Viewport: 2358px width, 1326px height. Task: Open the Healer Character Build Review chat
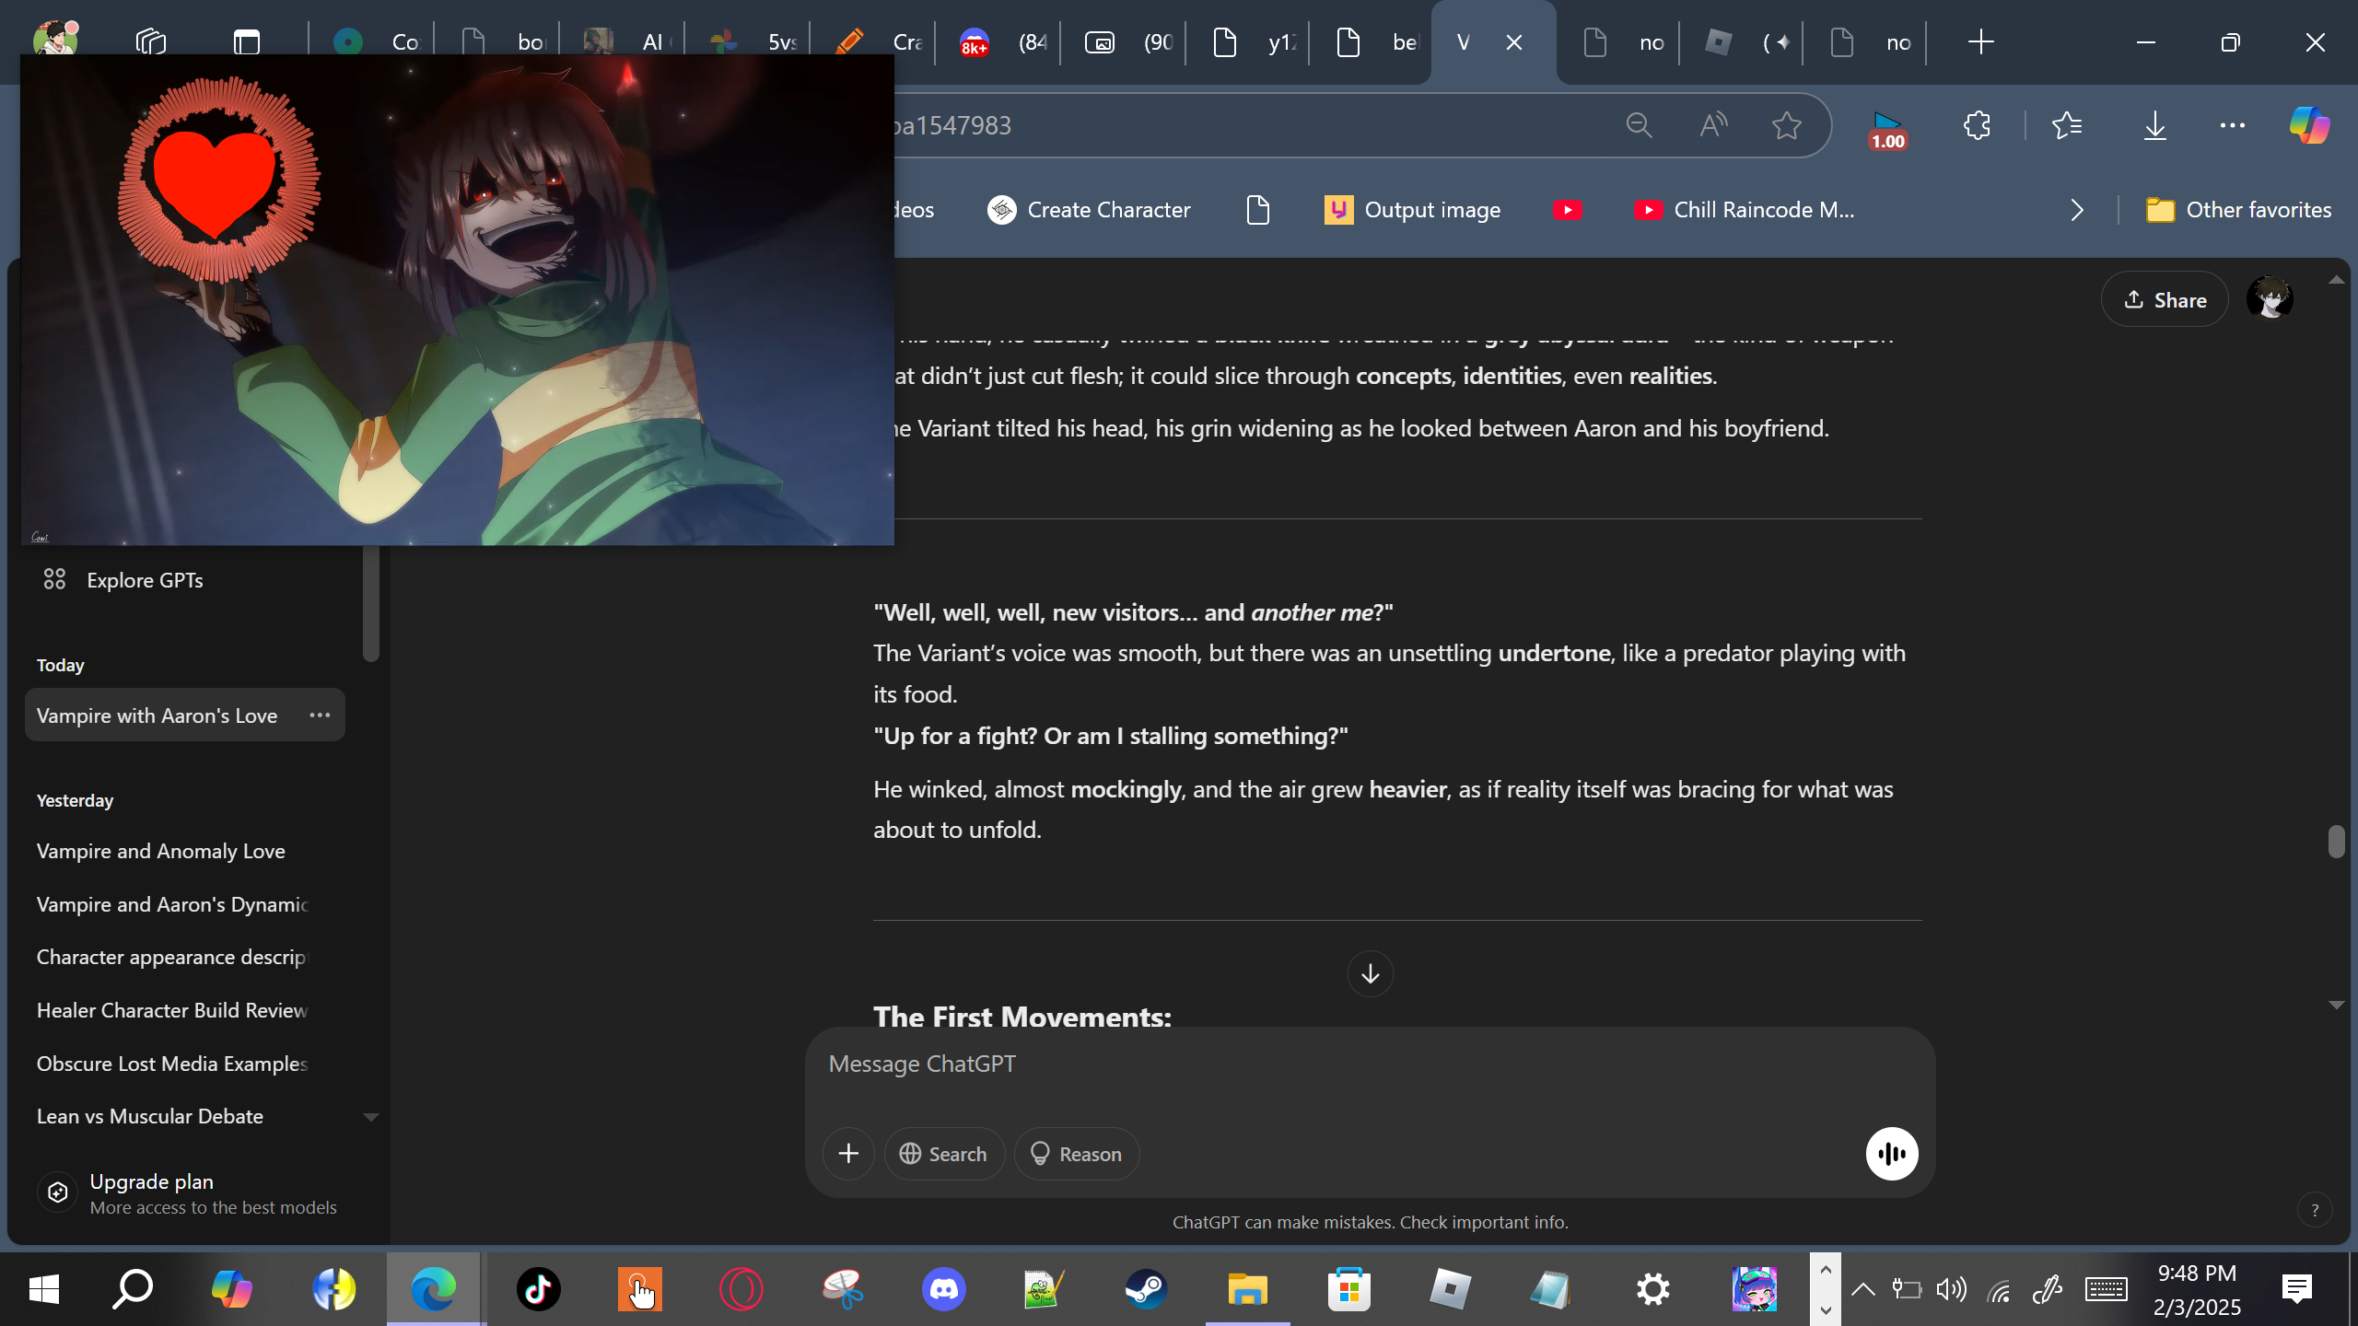pos(171,1010)
